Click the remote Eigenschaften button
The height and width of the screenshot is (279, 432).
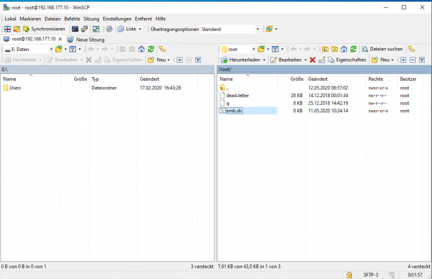[x=347, y=60]
